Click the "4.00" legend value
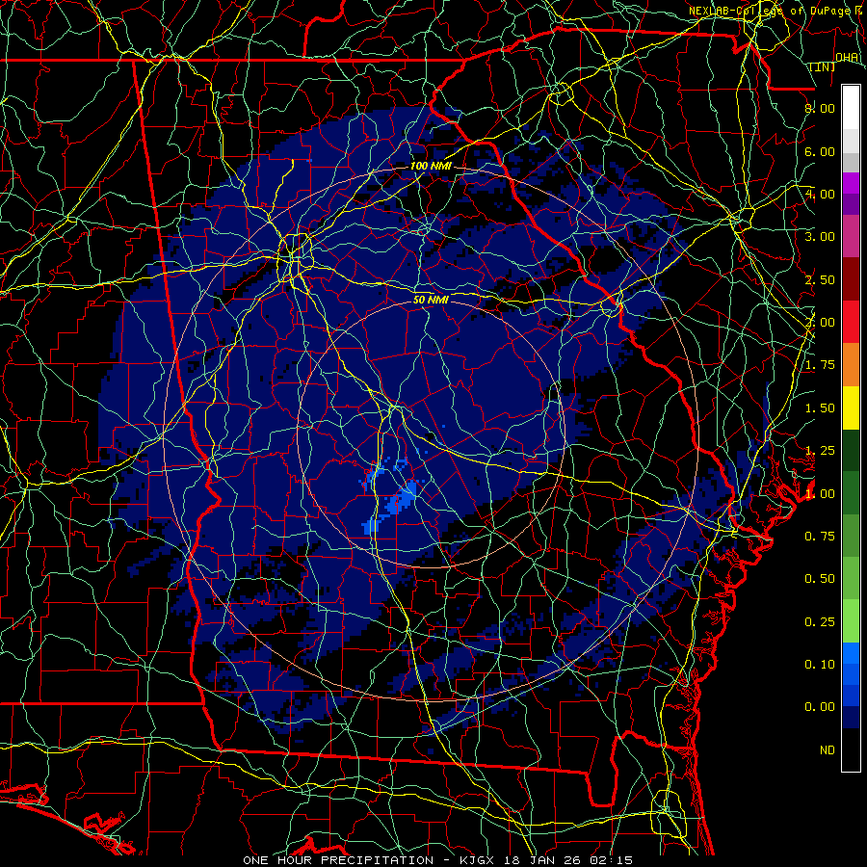Image resolution: width=867 pixels, height=867 pixels. coord(820,194)
